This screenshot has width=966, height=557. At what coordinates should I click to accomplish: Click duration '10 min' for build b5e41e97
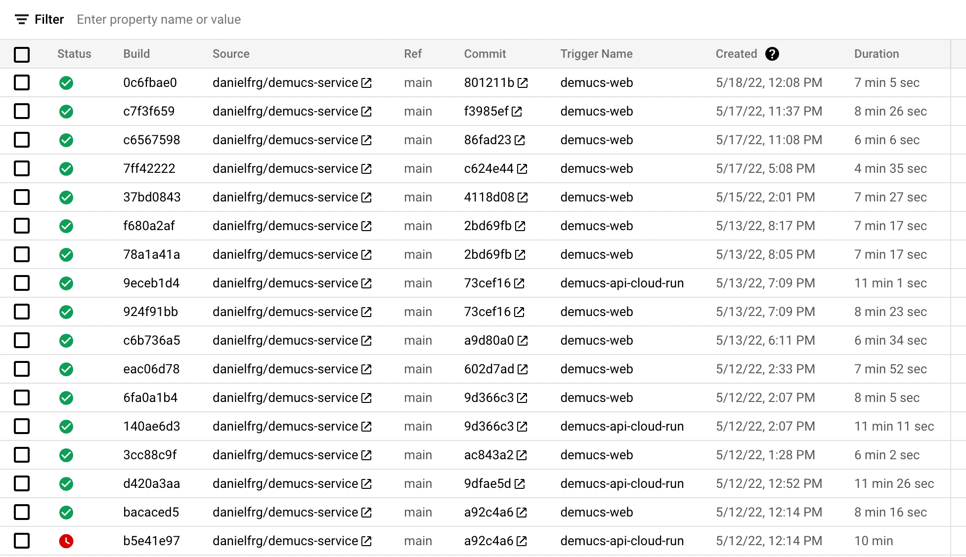point(874,541)
